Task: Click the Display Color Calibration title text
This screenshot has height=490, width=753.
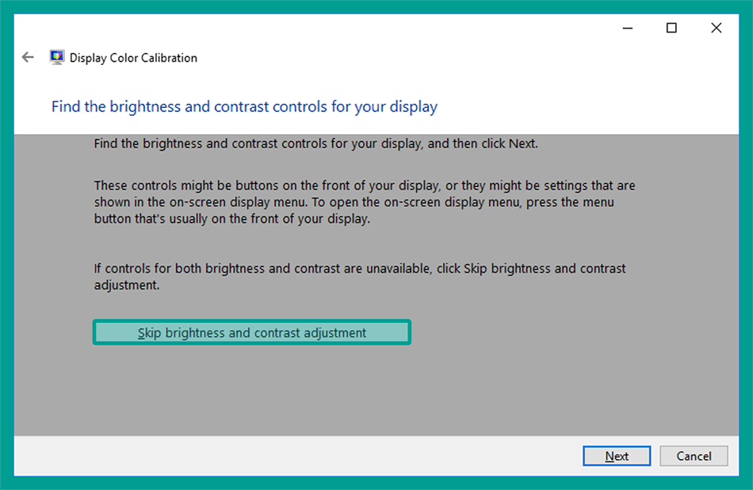Action: point(133,58)
